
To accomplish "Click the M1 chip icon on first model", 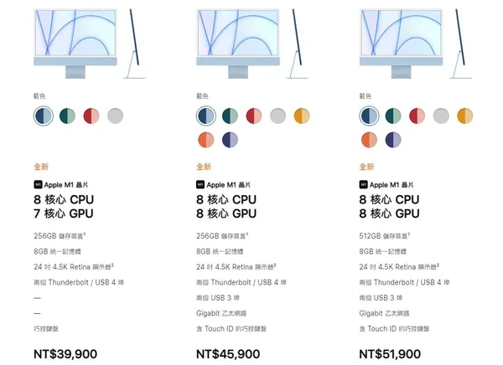I will (x=38, y=184).
